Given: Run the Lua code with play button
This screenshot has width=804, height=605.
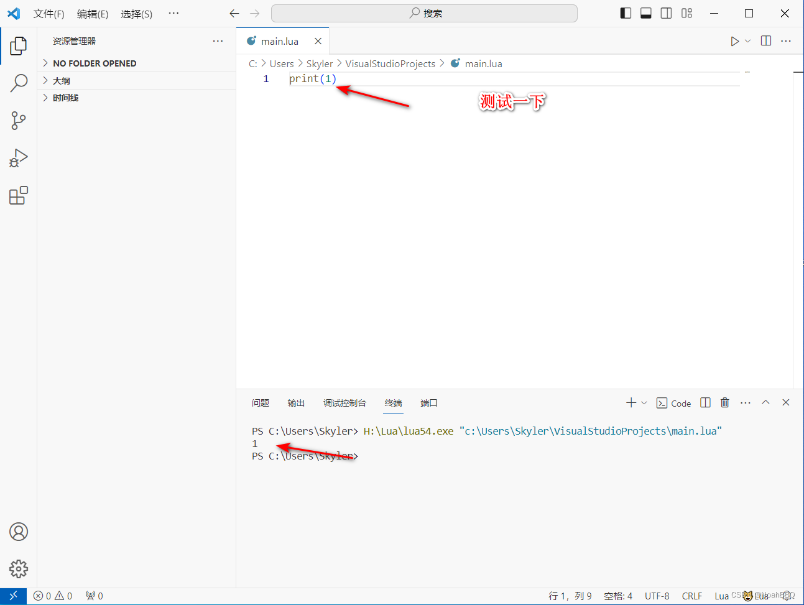Looking at the screenshot, I should pyautogui.click(x=734, y=41).
